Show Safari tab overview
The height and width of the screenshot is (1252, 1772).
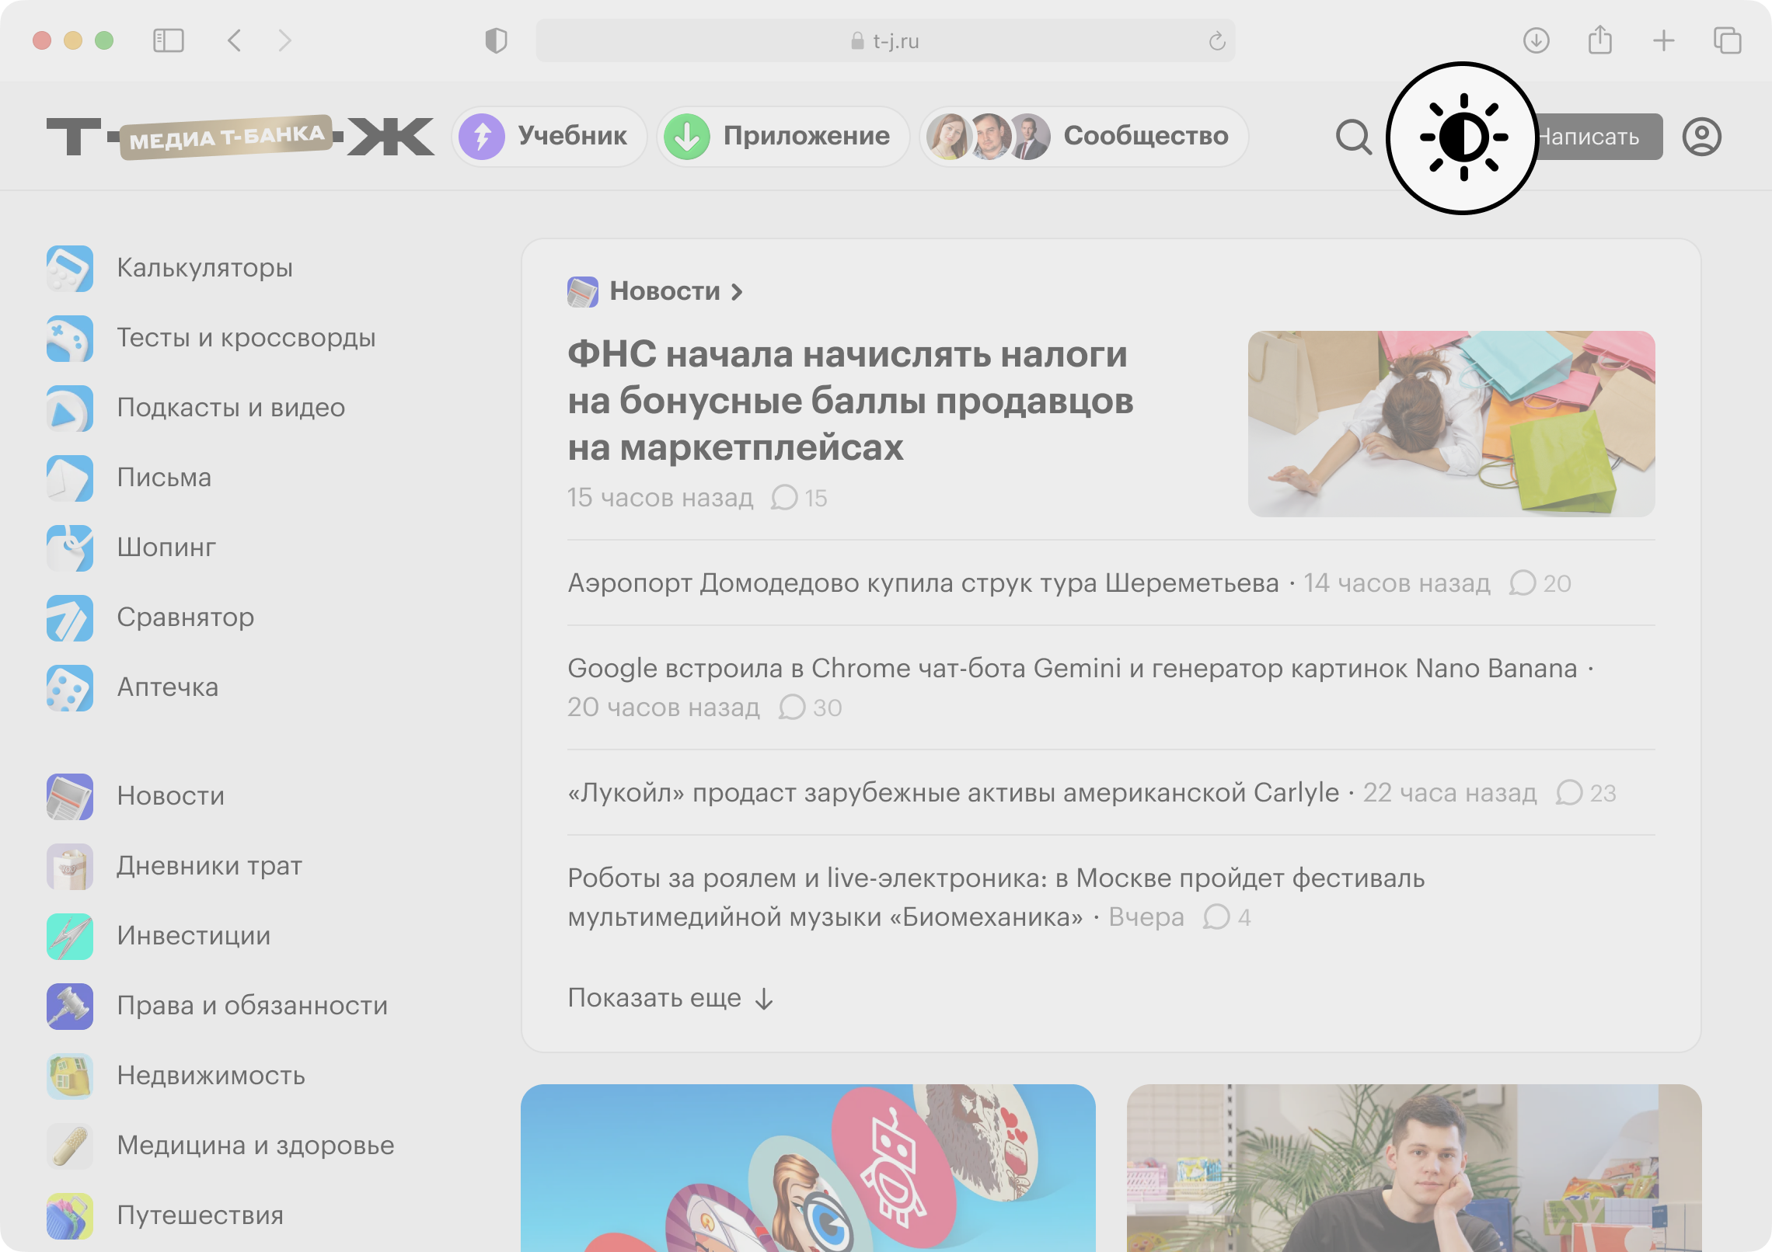point(1727,40)
